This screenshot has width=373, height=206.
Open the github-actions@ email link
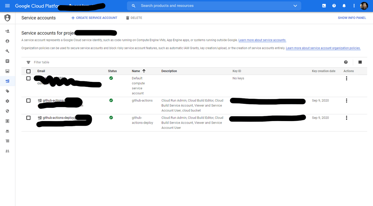coord(54,101)
